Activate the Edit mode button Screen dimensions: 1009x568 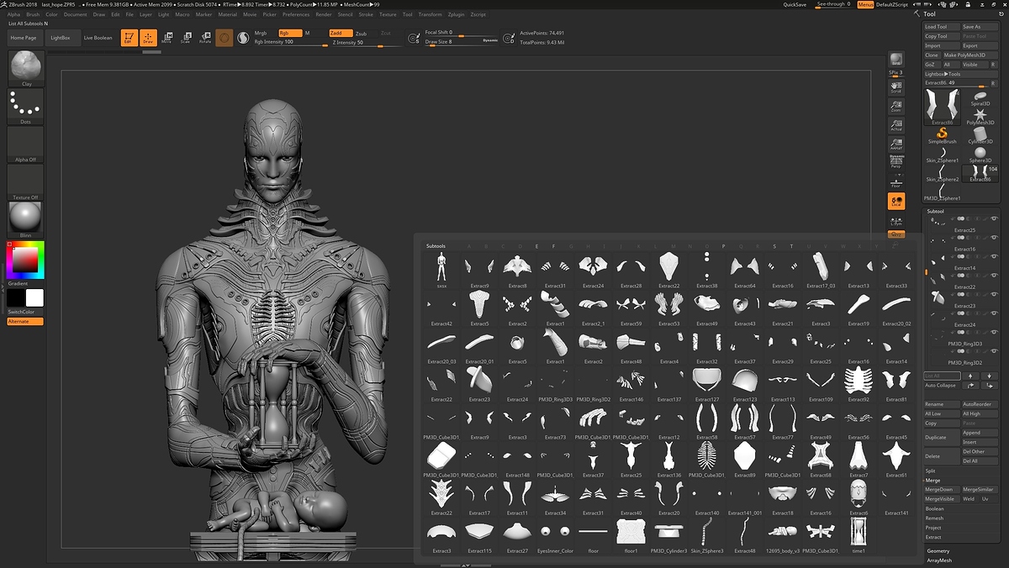129,38
